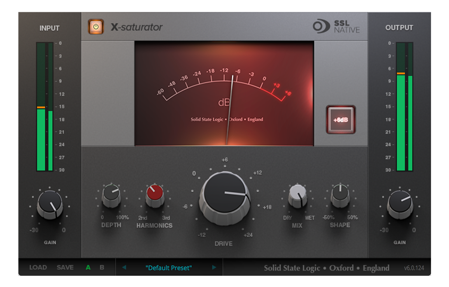Image resolution: width=449 pixels, height=287 pixels.
Task: Click the "3rd" harmonics marking
Action: [166, 218]
